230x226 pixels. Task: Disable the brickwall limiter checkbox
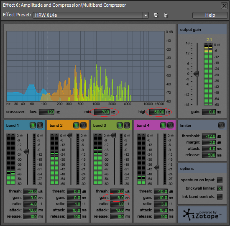click(220, 188)
